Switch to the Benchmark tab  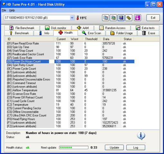[x=19, y=33]
